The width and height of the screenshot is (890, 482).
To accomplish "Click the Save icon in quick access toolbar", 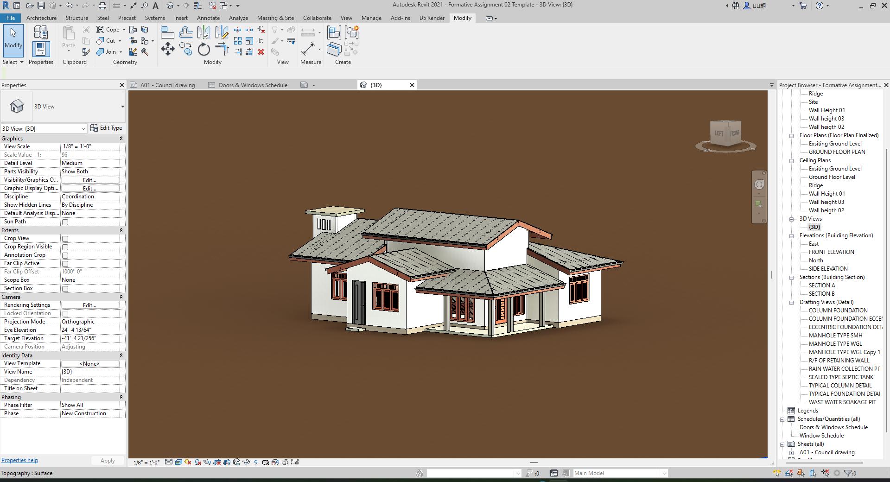I will tap(41, 6).
